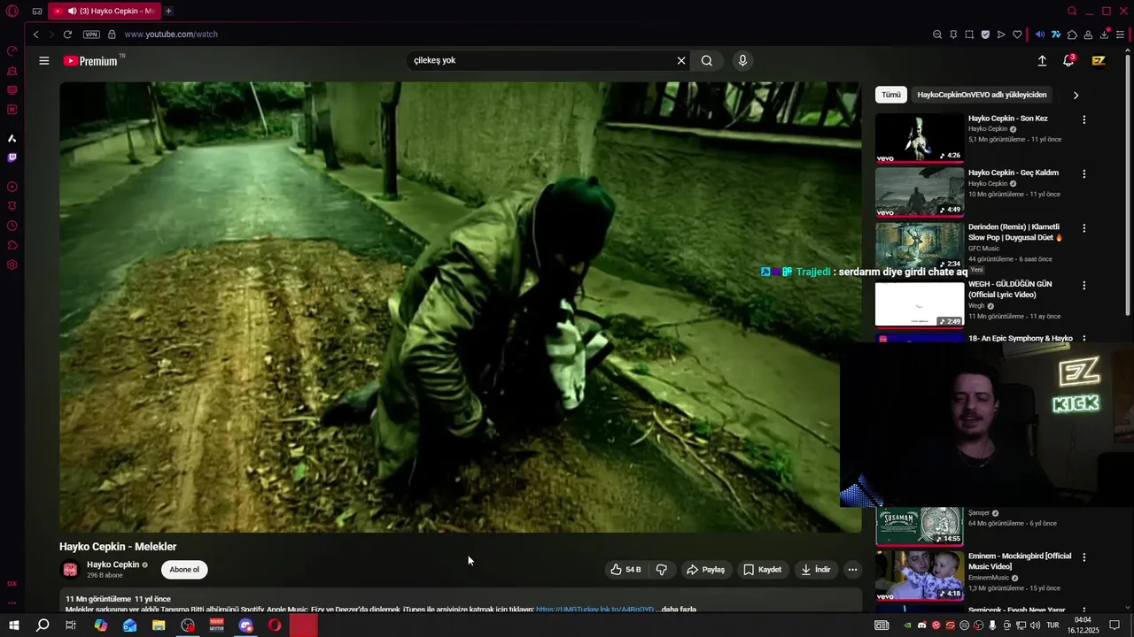Image resolution: width=1134 pixels, height=637 pixels.
Task: Dislike the video
Action: pyautogui.click(x=662, y=570)
